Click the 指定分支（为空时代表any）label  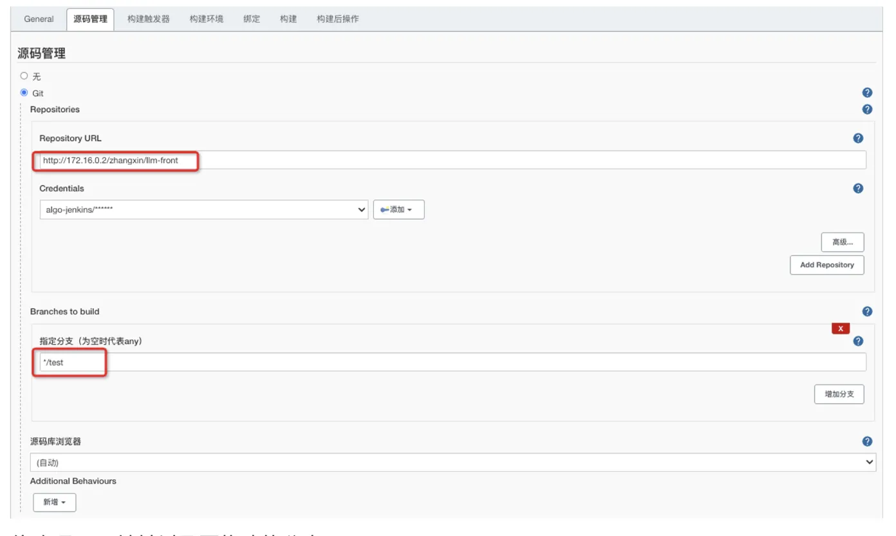(x=91, y=341)
